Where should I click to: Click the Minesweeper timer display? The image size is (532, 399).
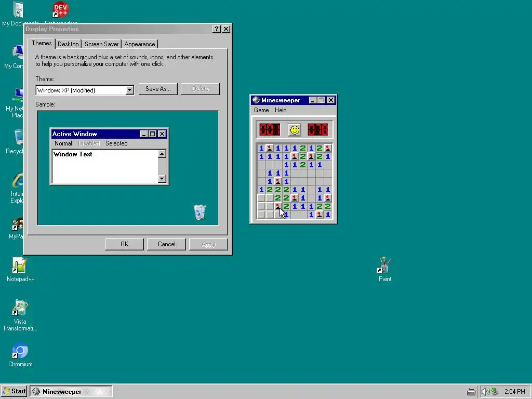[x=318, y=129]
